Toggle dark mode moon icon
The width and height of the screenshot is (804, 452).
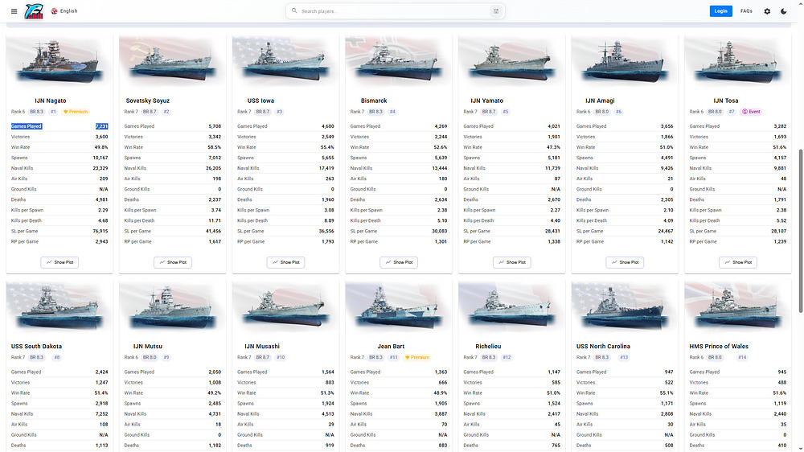(x=783, y=10)
